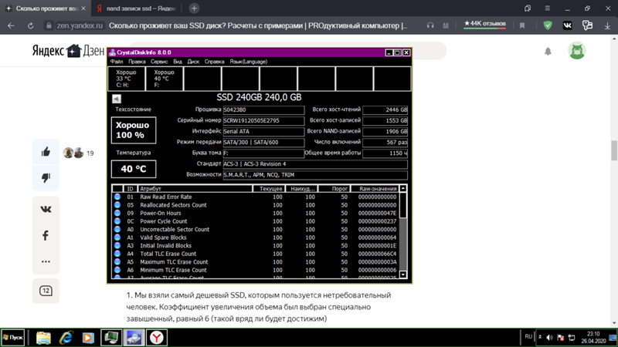The width and height of the screenshot is (618, 347).
Task: Click the VK extension icon
Action: coord(568,25)
